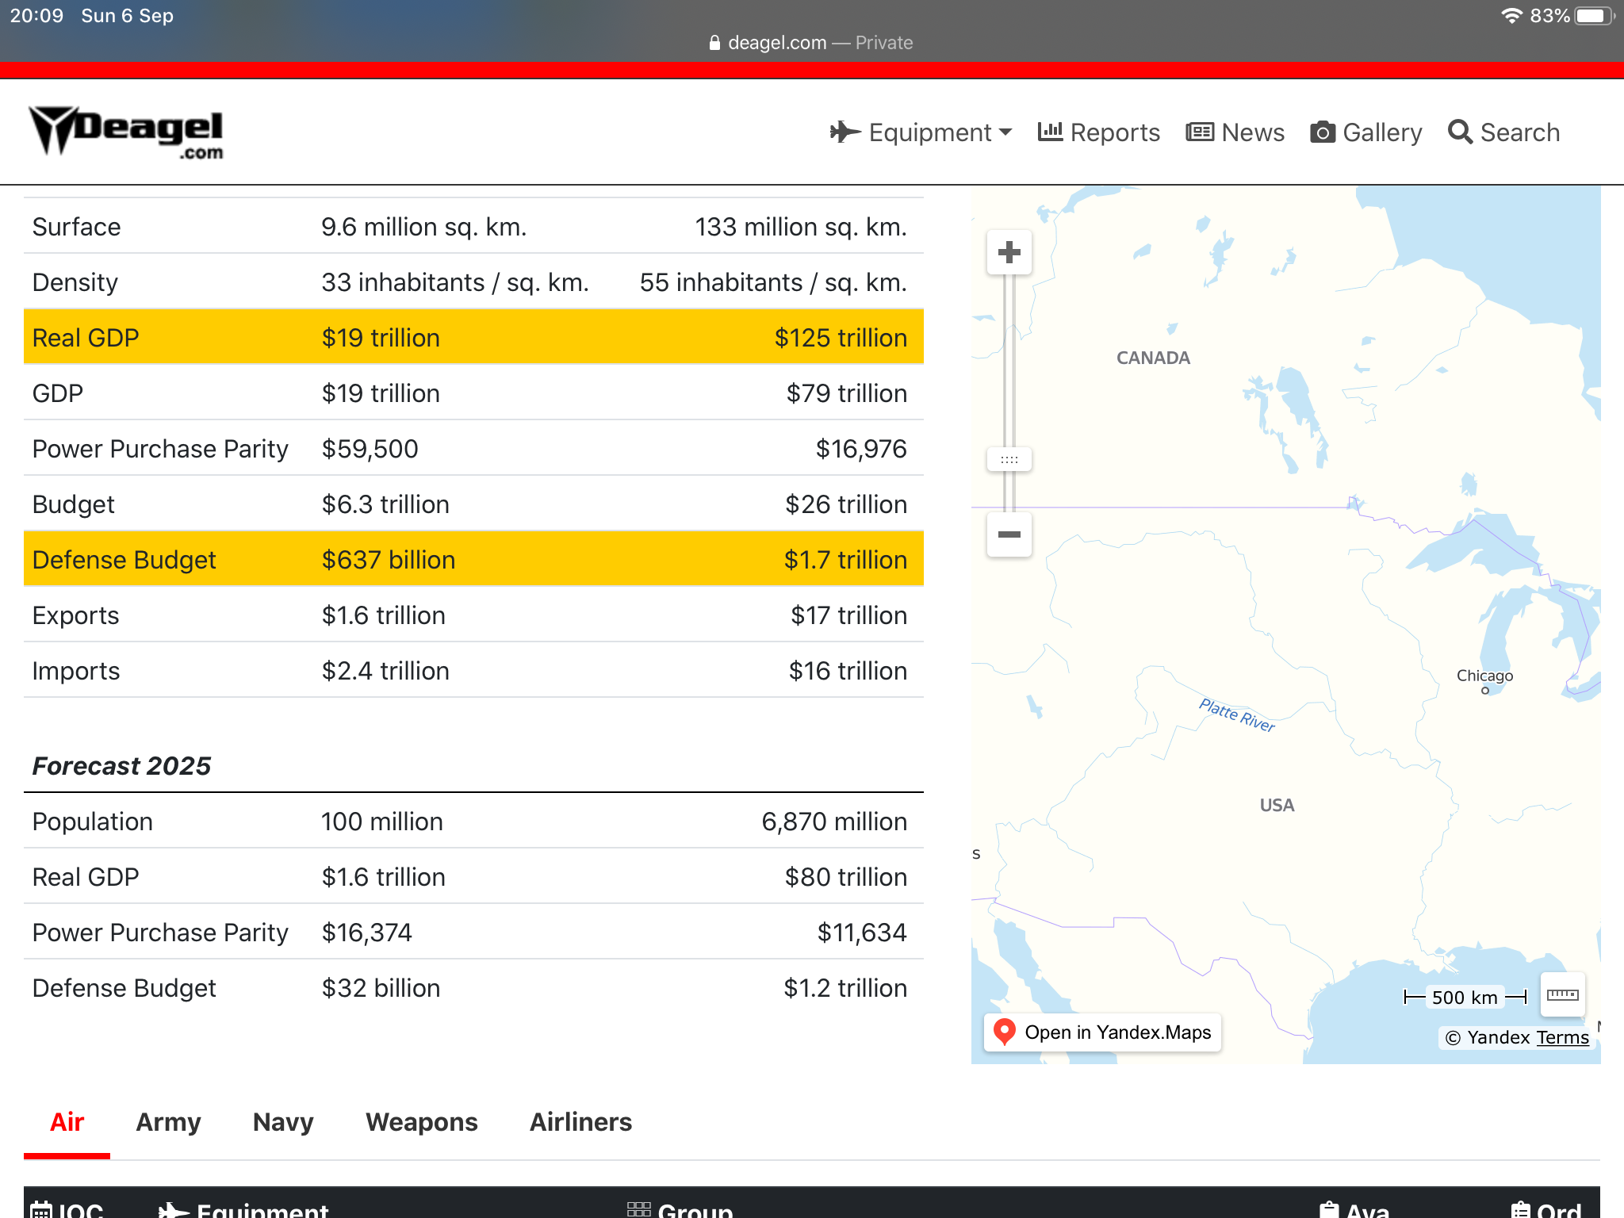Click the bar chart Reports icon
The height and width of the screenshot is (1218, 1624).
[x=1050, y=132]
